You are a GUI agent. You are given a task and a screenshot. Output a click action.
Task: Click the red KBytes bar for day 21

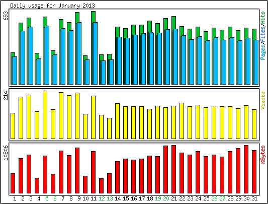tap(173, 169)
